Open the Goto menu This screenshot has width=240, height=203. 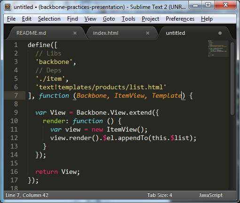(x=109, y=19)
